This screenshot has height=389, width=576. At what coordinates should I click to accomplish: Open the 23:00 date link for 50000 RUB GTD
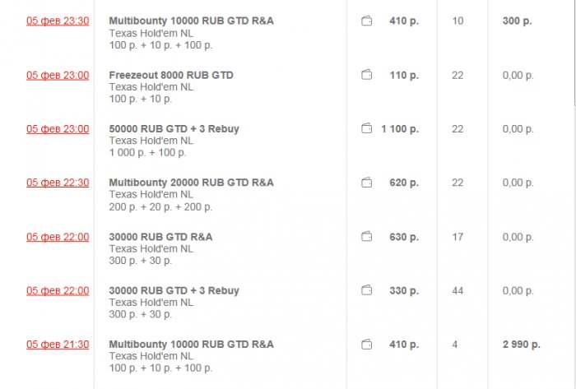[58, 129]
